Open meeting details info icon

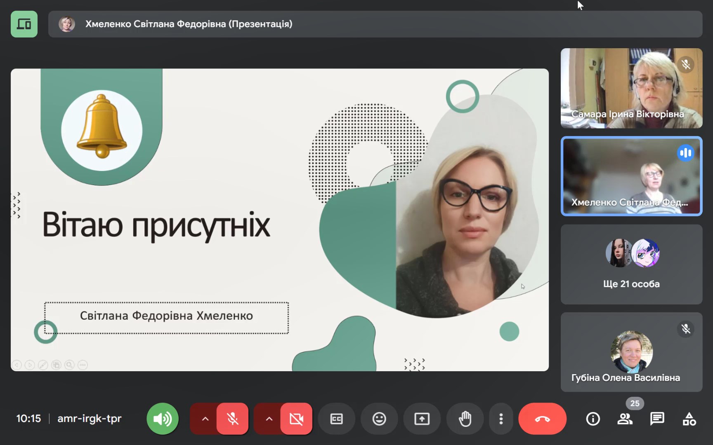(593, 419)
